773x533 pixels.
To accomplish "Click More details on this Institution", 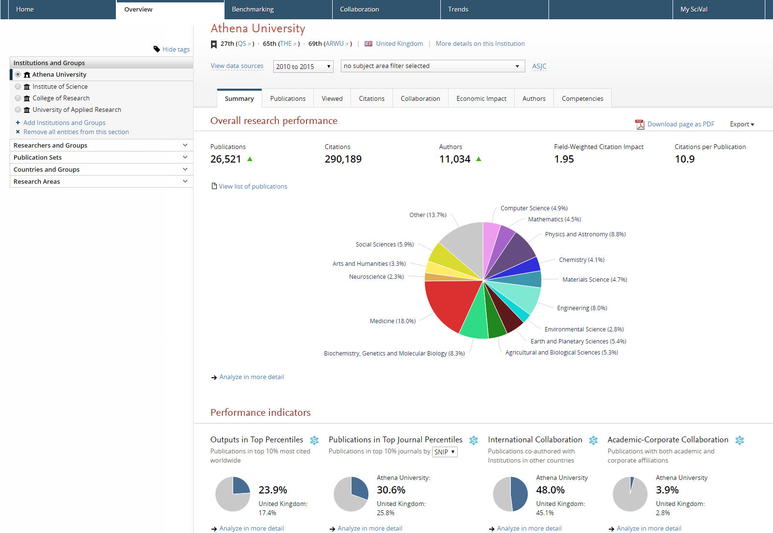I will tap(480, 44).
